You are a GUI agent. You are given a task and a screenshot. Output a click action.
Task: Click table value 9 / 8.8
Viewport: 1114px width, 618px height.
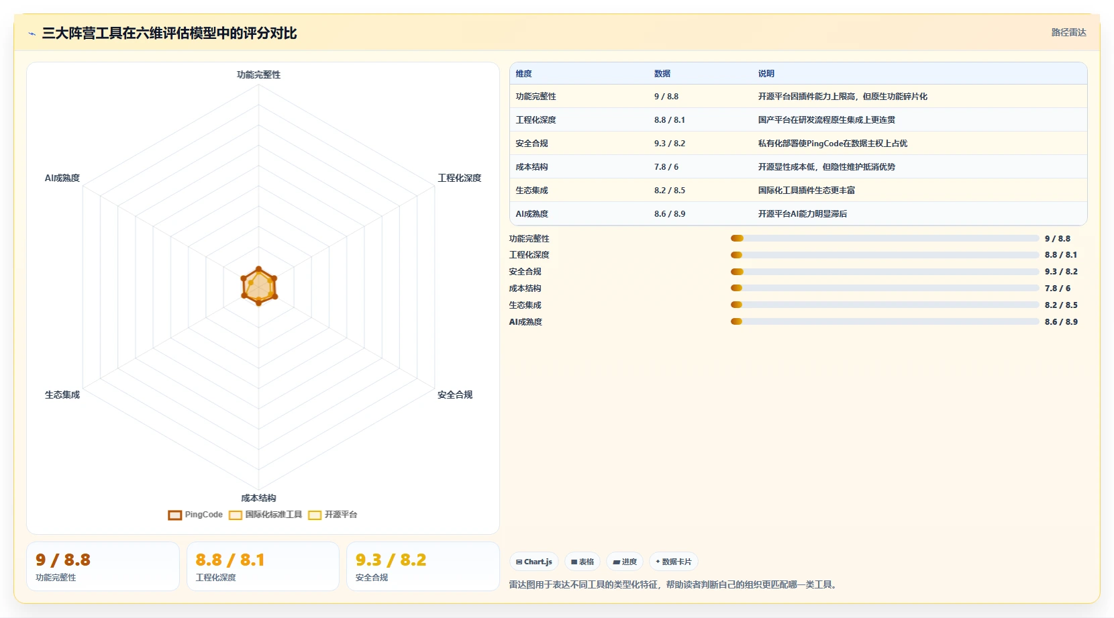pos(666,97)
